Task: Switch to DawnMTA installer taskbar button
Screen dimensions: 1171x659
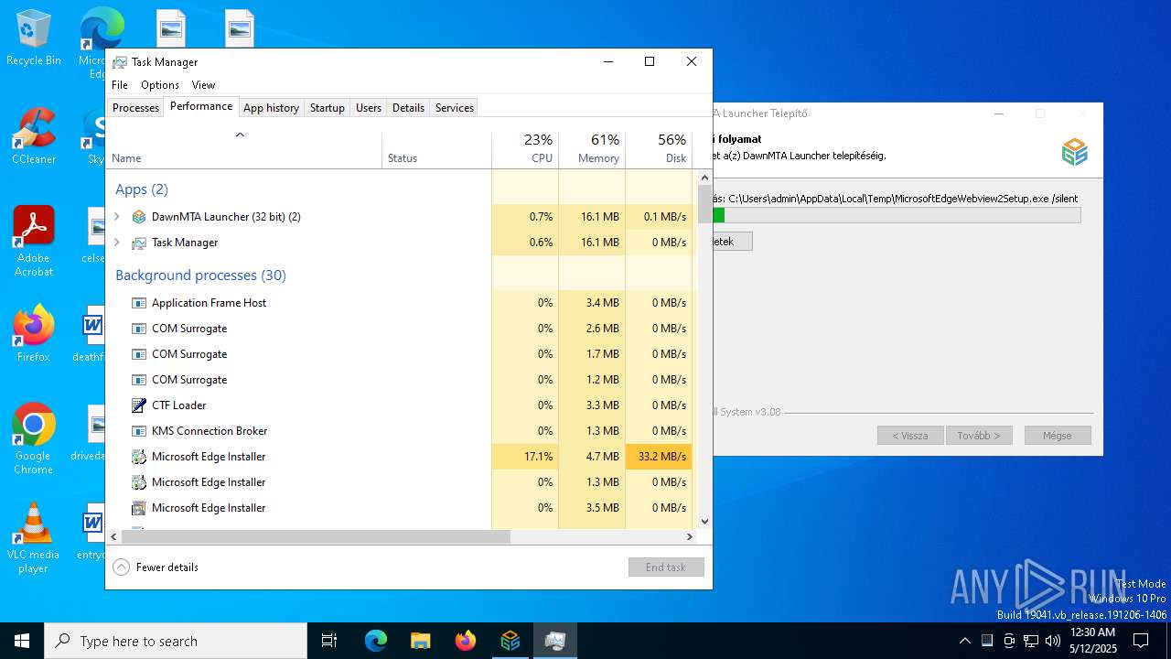Action: click(x=510, y=641)
